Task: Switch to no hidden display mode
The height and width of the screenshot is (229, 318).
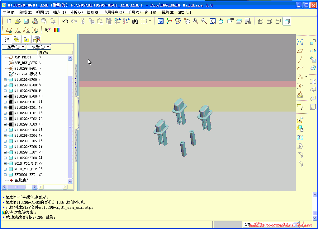Action: click(x=278, y=21)
